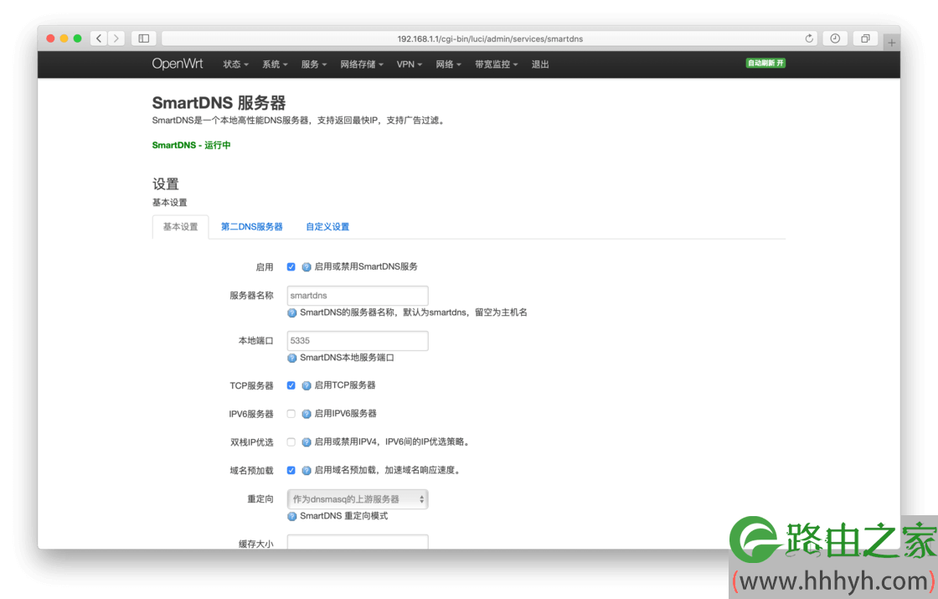The width and height of the screenshot is (938, 599).
Task: Click the Safari address bar URL
Action: (x=490, y=39)
